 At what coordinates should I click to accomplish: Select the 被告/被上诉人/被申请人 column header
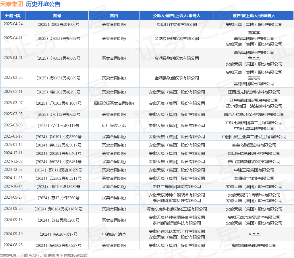click(x=254, y=16)
